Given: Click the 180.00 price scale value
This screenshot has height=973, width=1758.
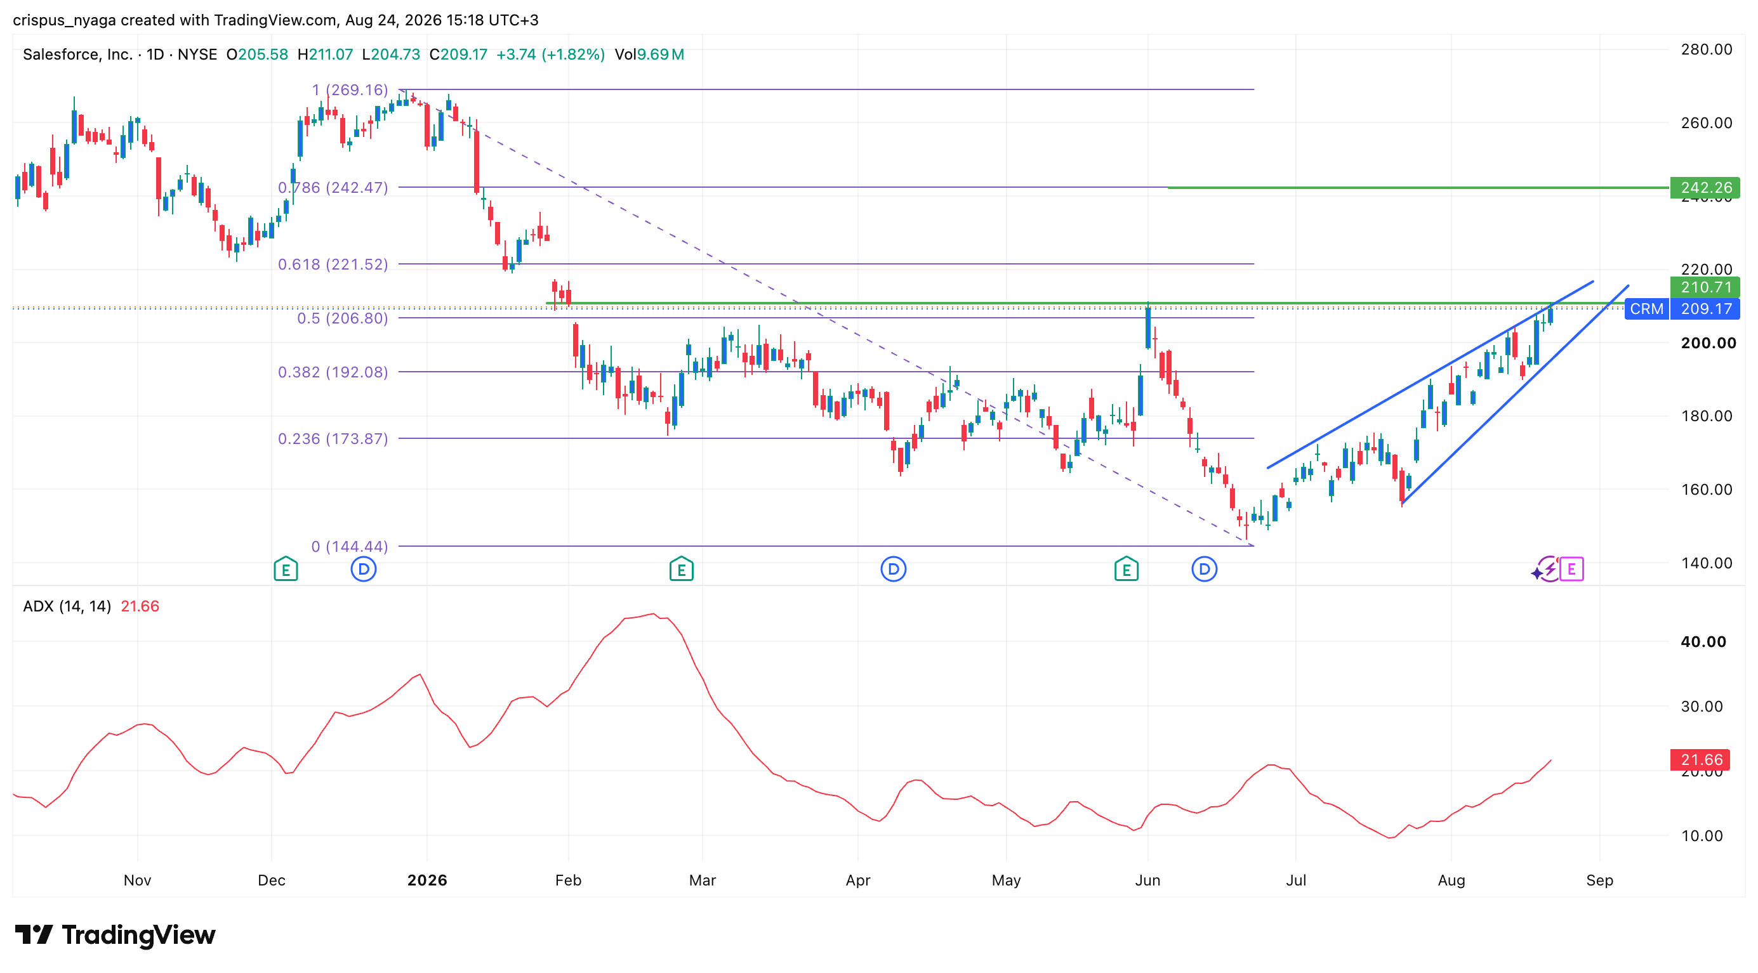Looking at the screenshot, I should [1706, 416].
